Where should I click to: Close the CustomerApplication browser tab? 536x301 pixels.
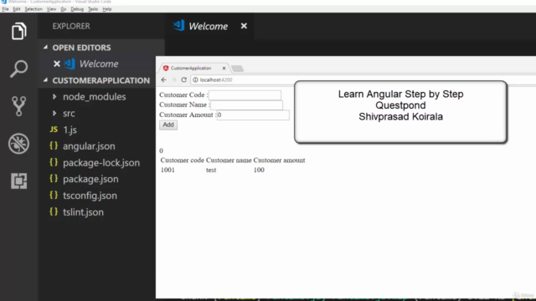tap(224, 69)
